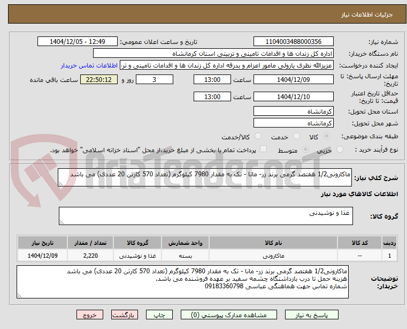Click the تاریخ نیاز column header

[x=43, y=243]
